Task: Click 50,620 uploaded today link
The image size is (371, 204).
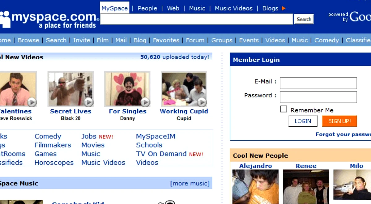Action: click(x=174, y=57)
